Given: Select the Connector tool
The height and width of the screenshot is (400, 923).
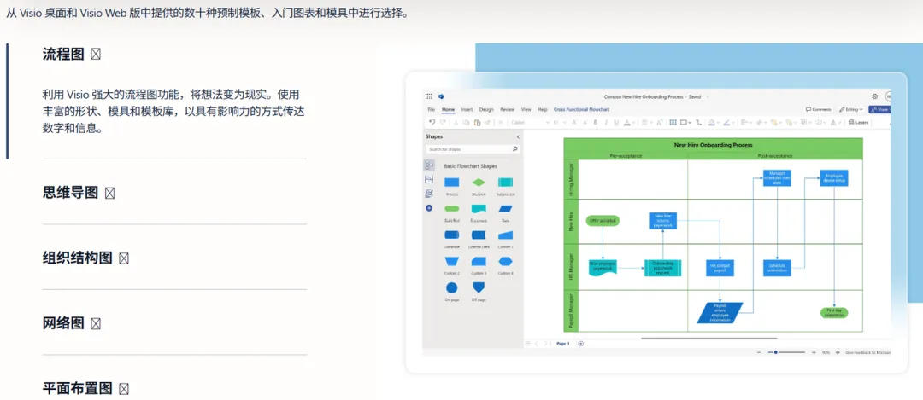Looking at the screenshot, I should pos(699,122).
